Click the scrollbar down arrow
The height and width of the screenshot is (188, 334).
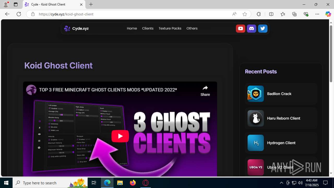(x=331, y=173)
